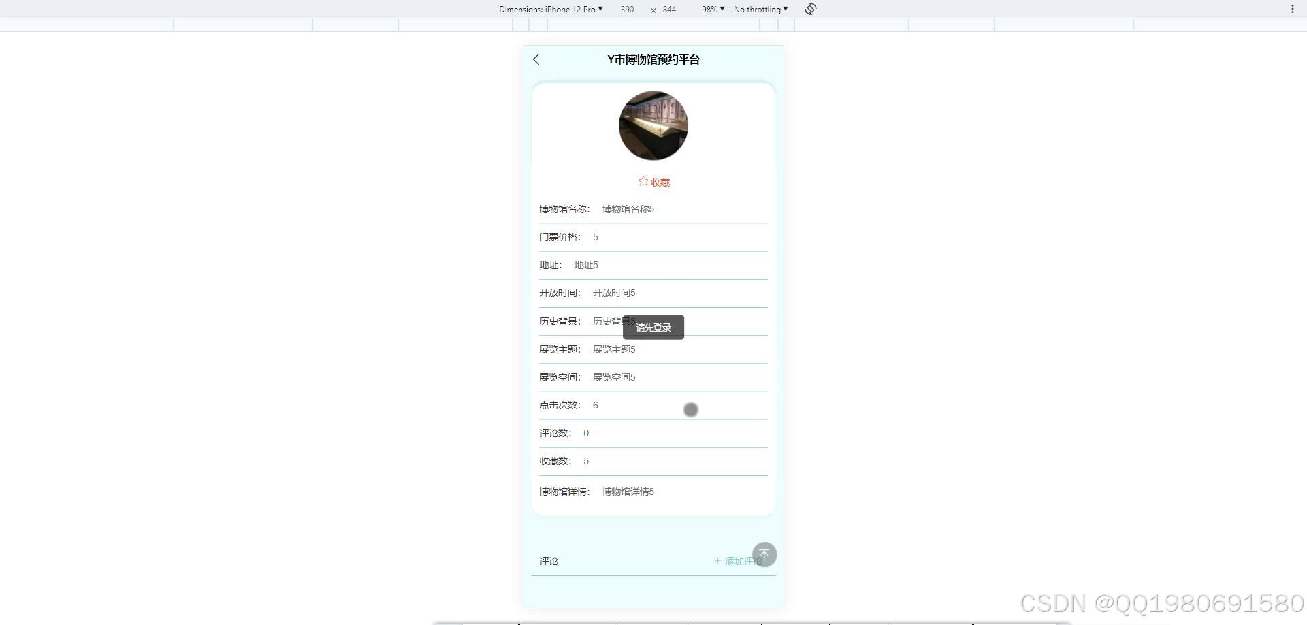
Task: Click the back-to-top arrow button
Action: tap(764, 554)
